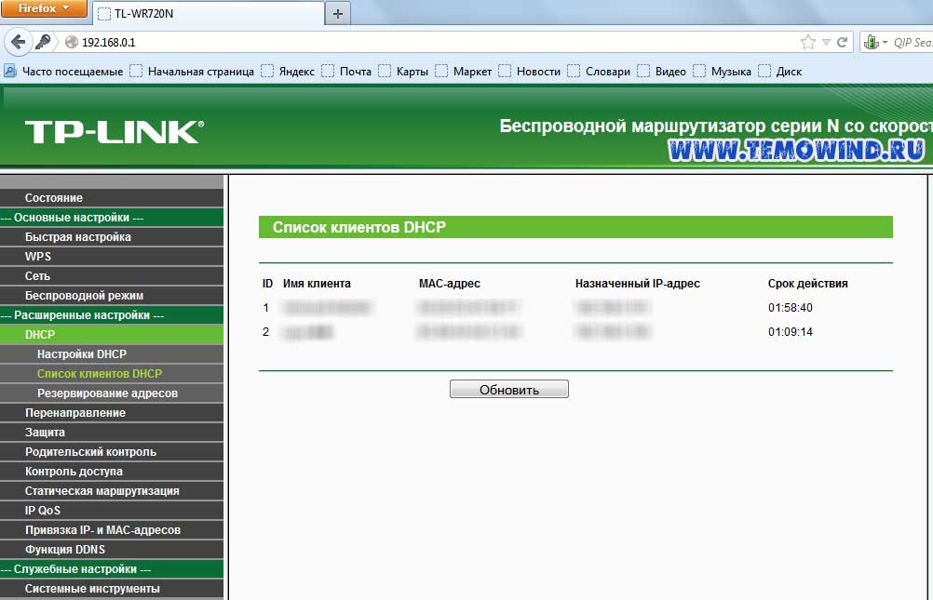Open the URL history dropdown arrow
The width and height of the screenshot is (933, 600).
click(x=826, y=42)
